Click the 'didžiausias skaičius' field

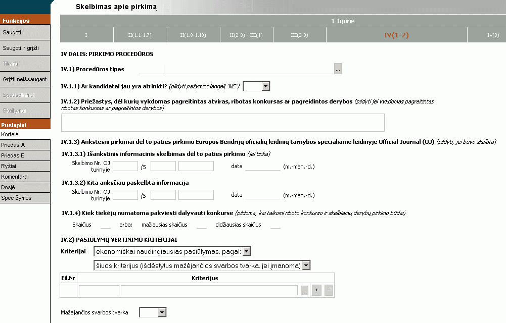[x=275, y=225]
